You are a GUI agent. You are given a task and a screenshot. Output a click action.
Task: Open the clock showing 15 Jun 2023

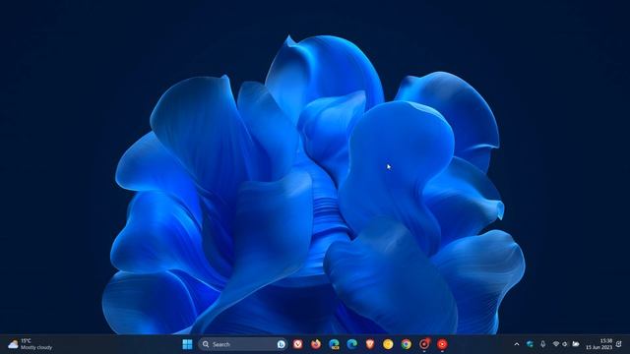(598, 344)
